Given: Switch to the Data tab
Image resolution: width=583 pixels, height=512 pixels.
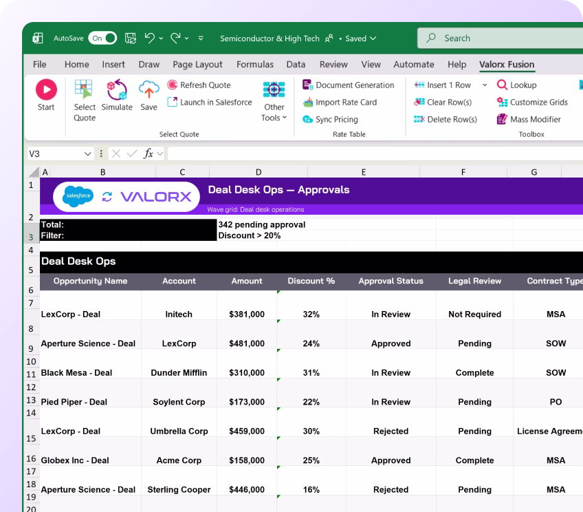Looking at the screenshot, I should (x=296, y=65).
